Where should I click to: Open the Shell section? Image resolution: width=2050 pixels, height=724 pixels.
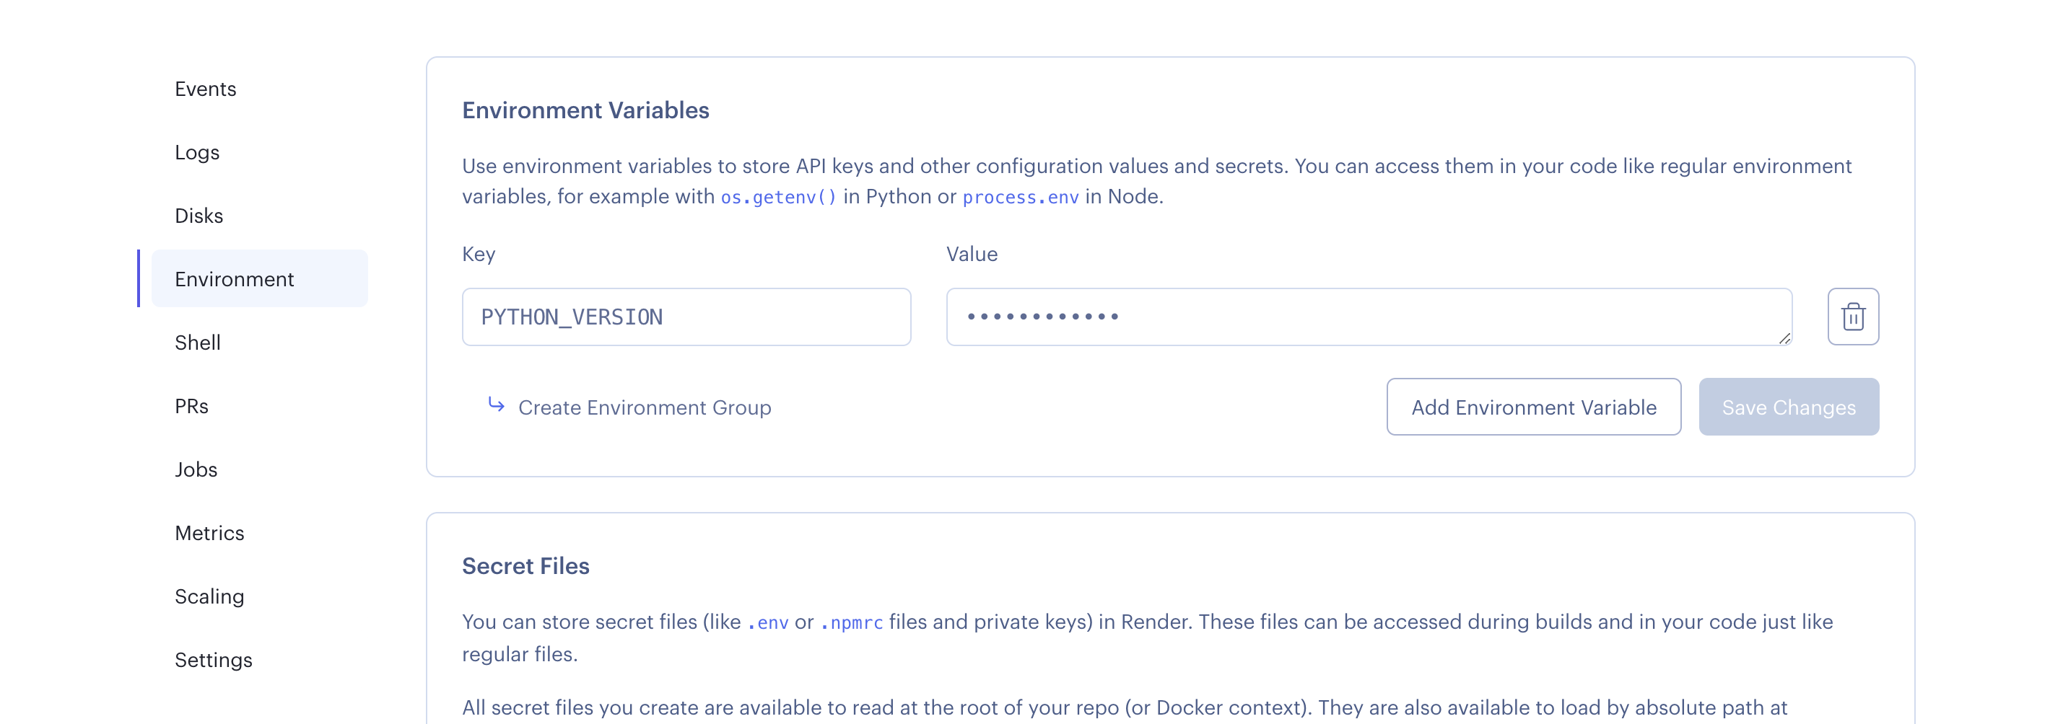tap(197, 343)
